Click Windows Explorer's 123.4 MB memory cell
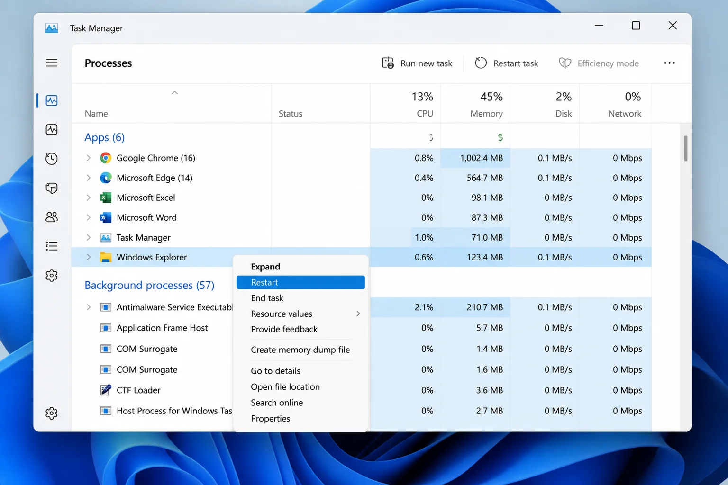Screen dimensions: 728x485 475,258
